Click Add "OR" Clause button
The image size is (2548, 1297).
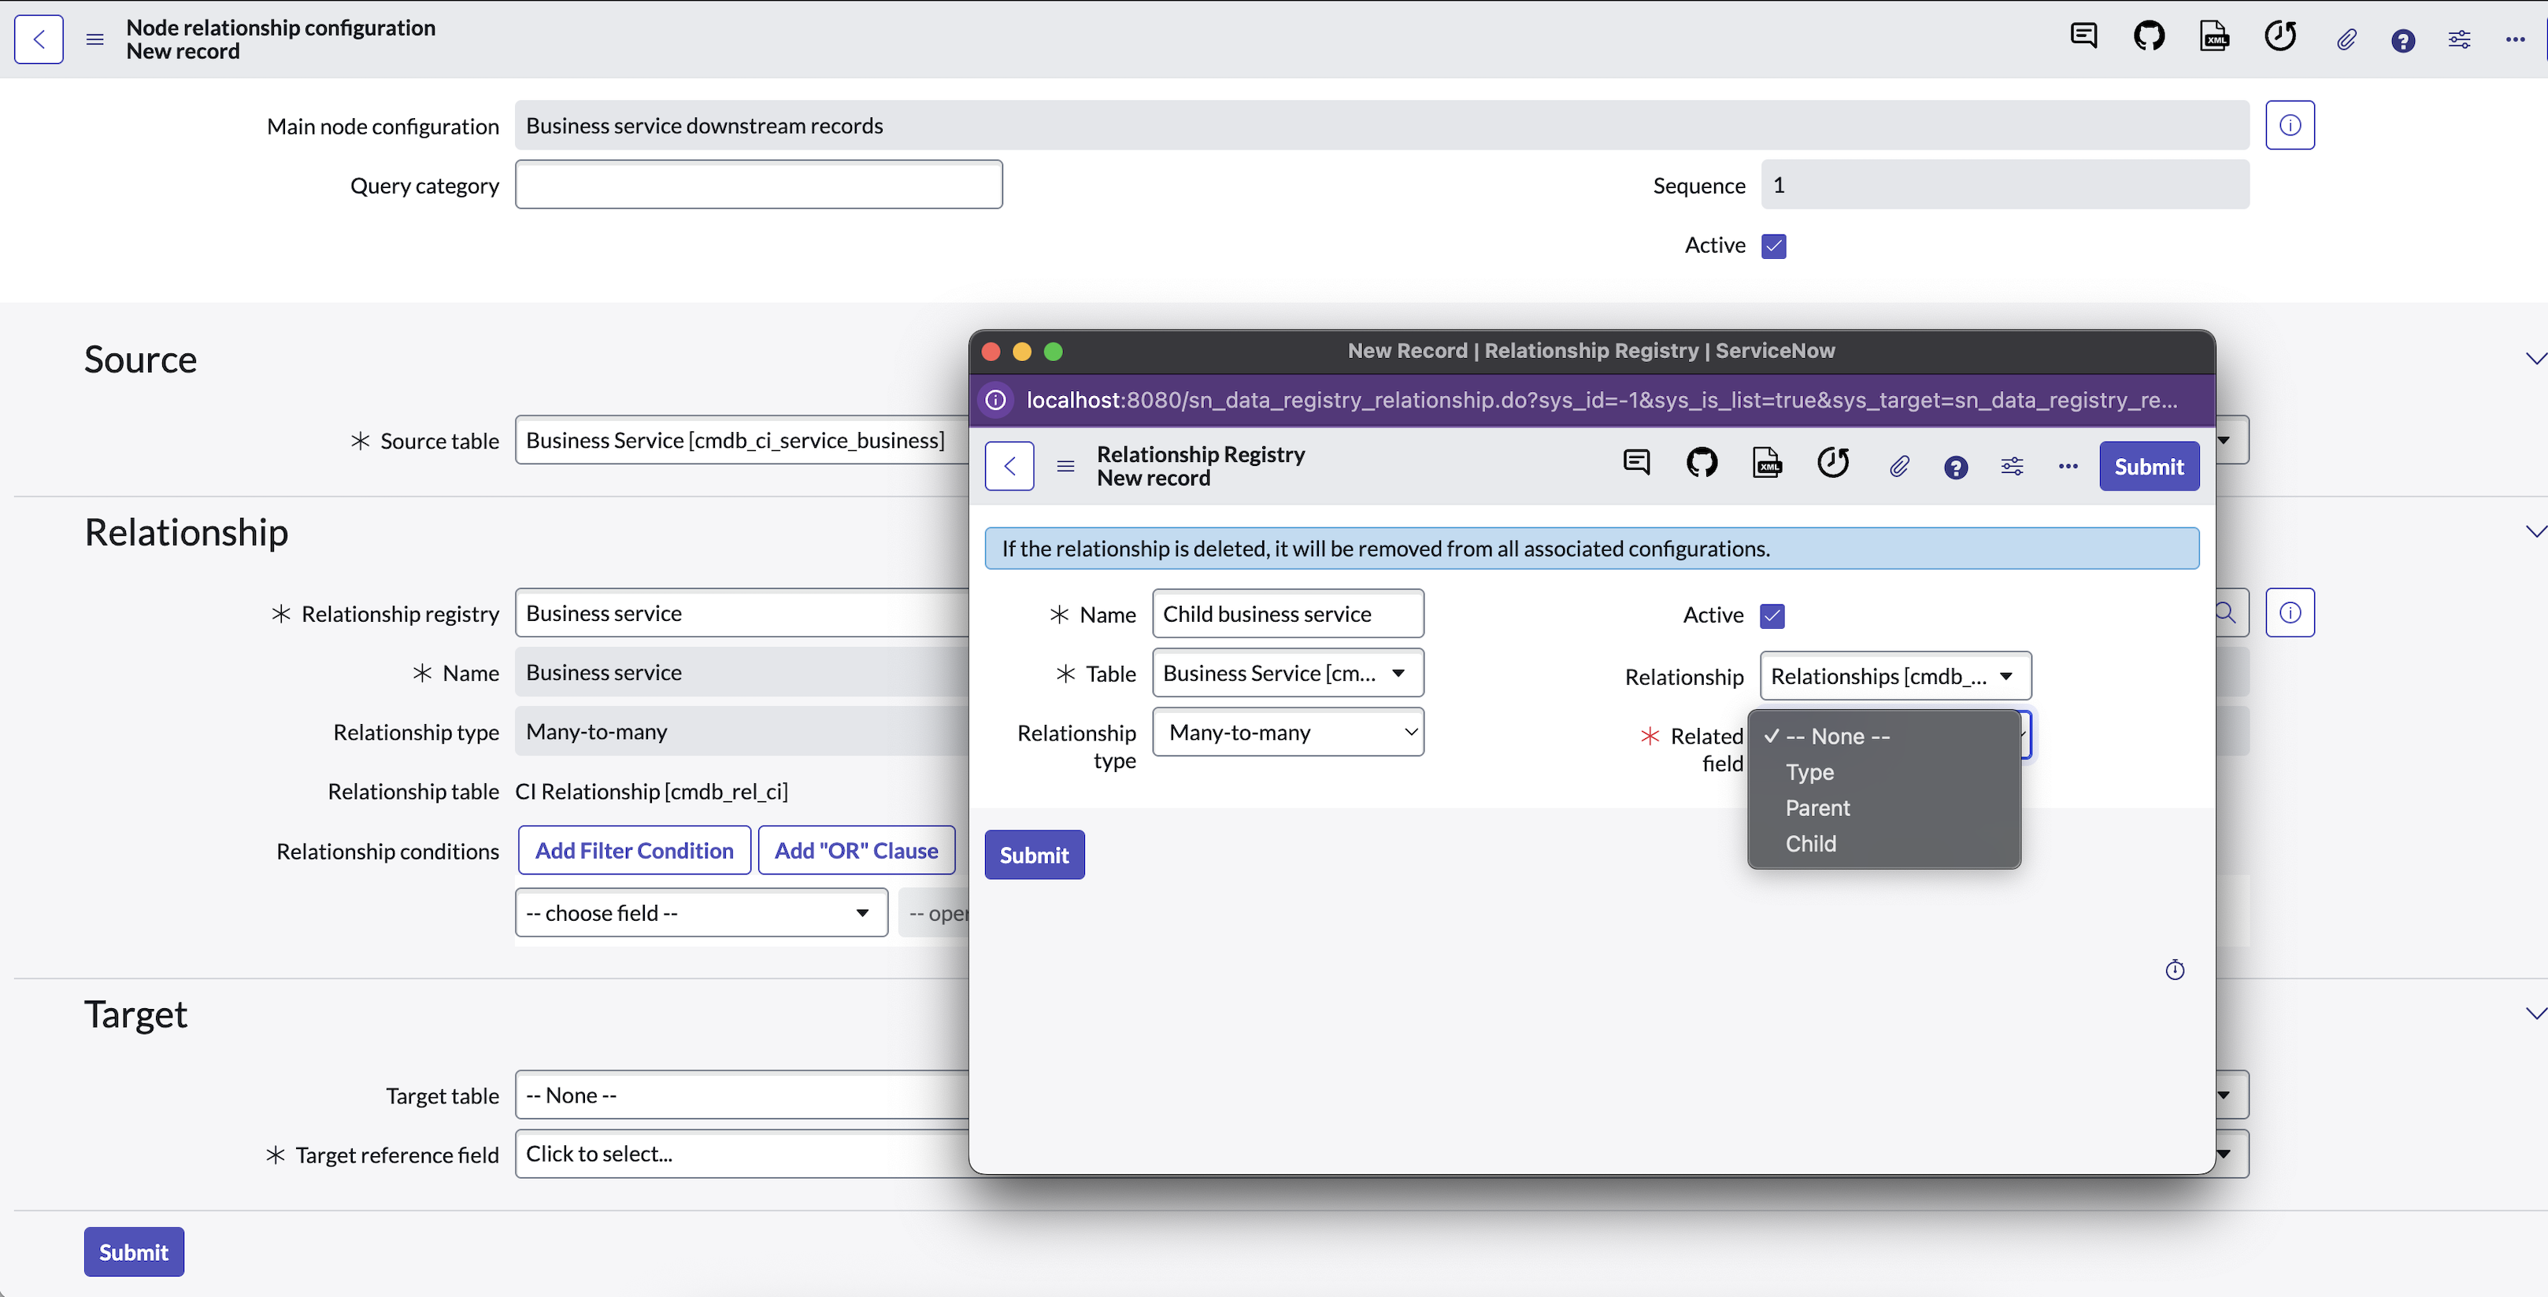click(856, 852)
